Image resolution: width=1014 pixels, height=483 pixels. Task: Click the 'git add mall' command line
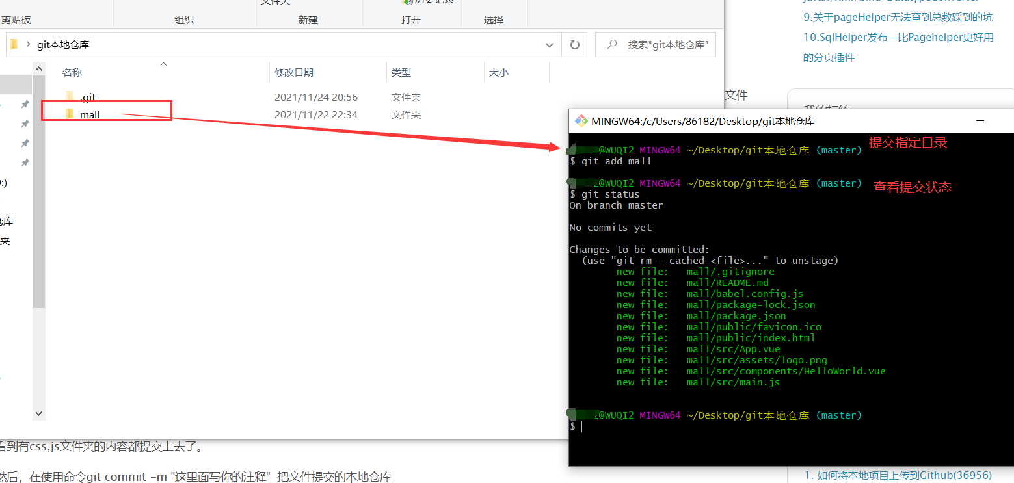pos(610,161)
